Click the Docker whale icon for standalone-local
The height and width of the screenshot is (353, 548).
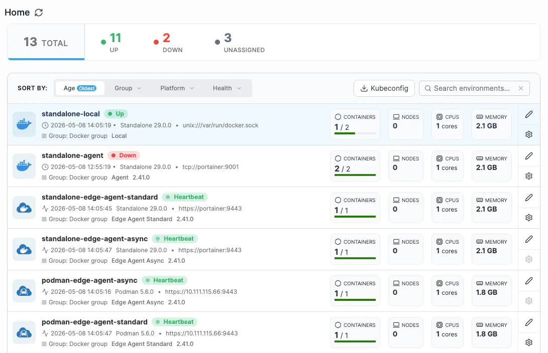tap(24, 124)
